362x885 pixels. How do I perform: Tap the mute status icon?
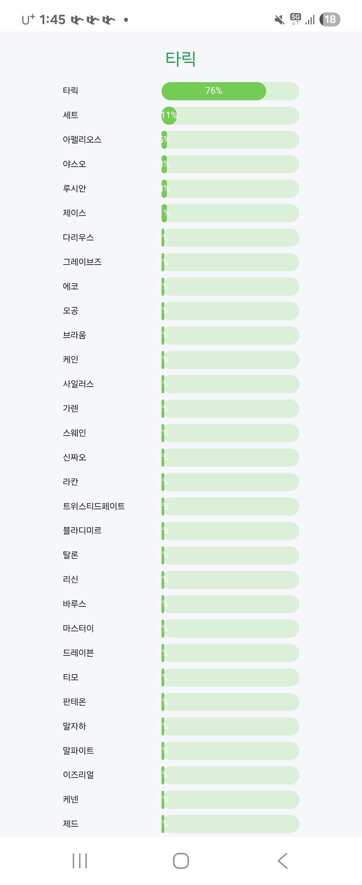click(x=280, y=19)
